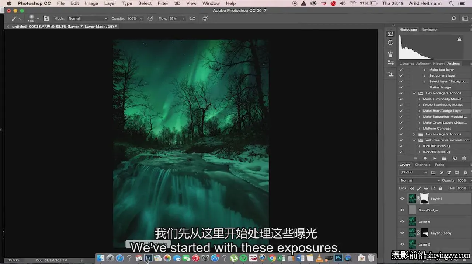Enable airbrush-style build-up icon
The image size is (472, 264).
click(x=192, y=18)
